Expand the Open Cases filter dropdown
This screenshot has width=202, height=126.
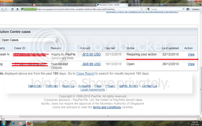[57, 40]
